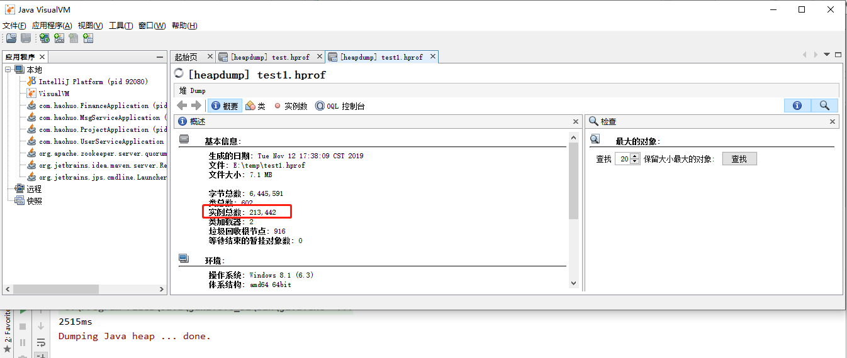Click the 最大的对象 magnifier icon

pos(595,139)
